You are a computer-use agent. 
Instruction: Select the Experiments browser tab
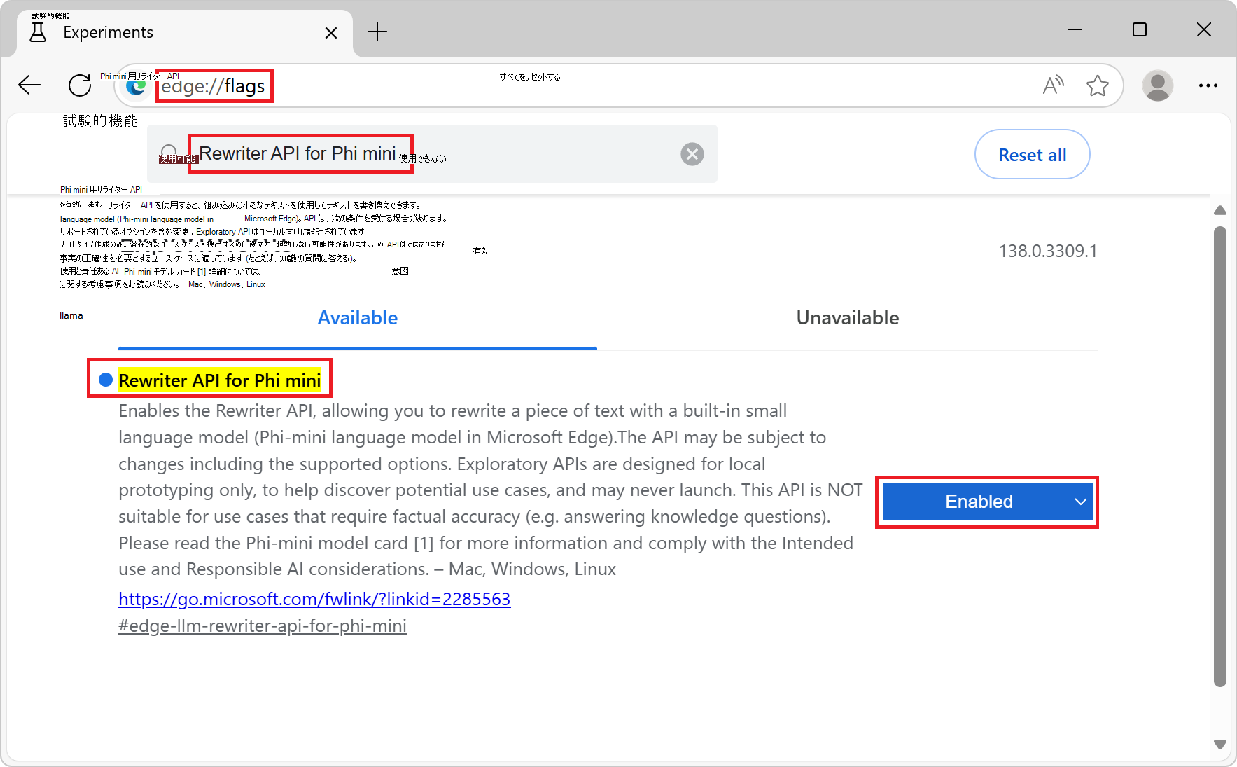pos(184,33)
